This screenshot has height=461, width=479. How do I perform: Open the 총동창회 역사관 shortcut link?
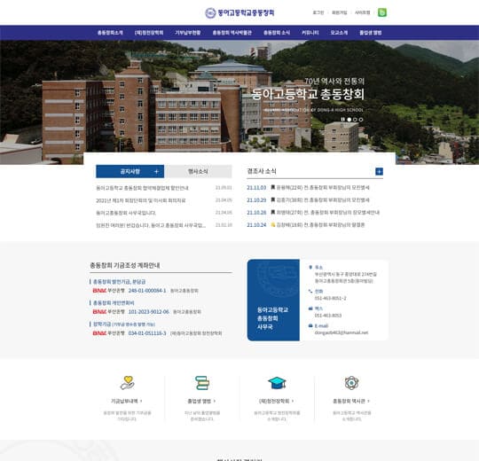pos(351,401)
